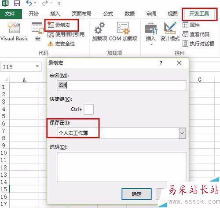
Task: Open the 保存在 dropdown arrow
Action: pos(182,133)
